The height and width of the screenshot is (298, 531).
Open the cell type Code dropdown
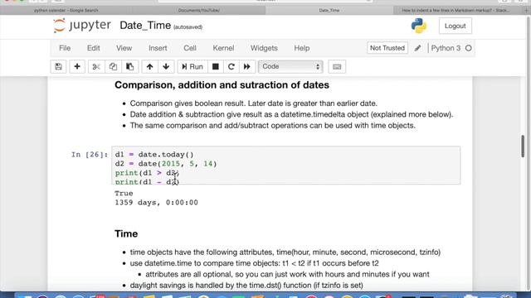pos(290,66)
